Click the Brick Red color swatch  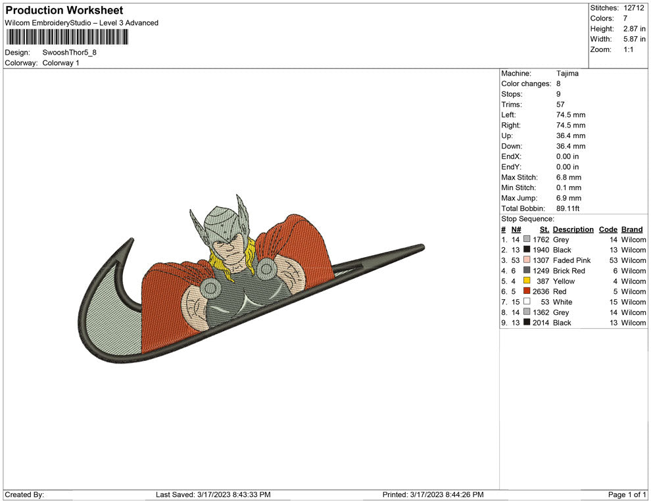tap(527, 270)
